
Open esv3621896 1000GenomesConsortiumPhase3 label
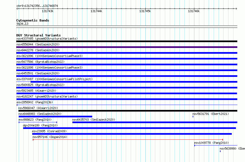tap(50, 56)
